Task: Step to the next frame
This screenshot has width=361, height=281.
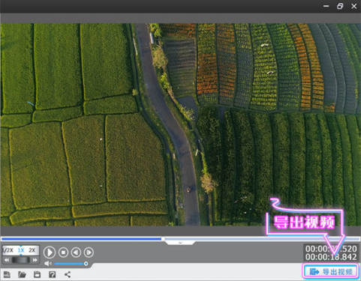Action: point(89,253)
